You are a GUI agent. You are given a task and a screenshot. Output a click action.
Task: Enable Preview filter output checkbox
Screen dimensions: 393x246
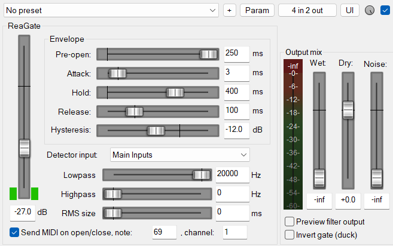[290, 222]
